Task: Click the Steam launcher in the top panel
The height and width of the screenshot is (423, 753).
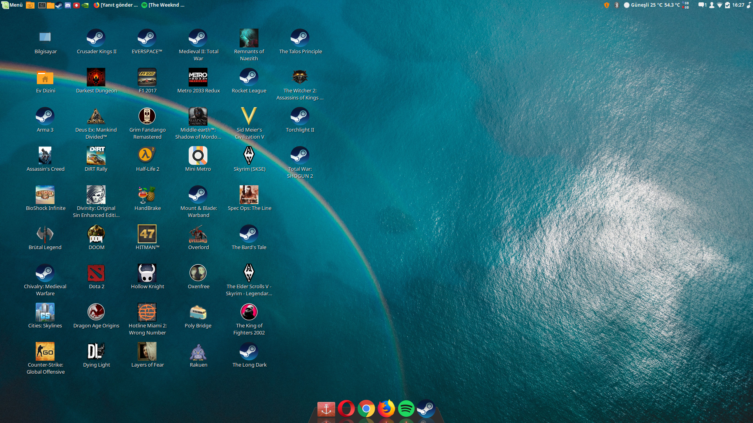Action: pyautogui.click(x=59, y=5)
